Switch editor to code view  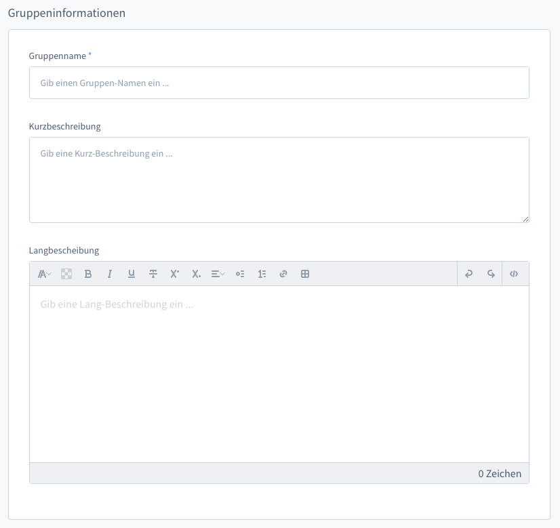click(514, 274)
